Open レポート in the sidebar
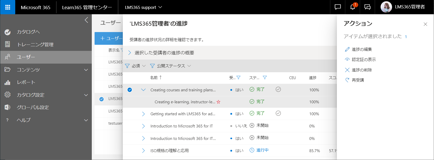434x160 pixels. (x=26, y=82)
